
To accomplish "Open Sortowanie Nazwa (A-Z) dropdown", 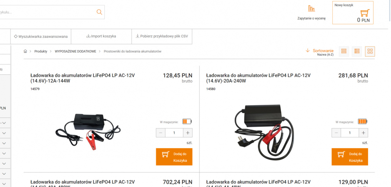I will [323, 52].
